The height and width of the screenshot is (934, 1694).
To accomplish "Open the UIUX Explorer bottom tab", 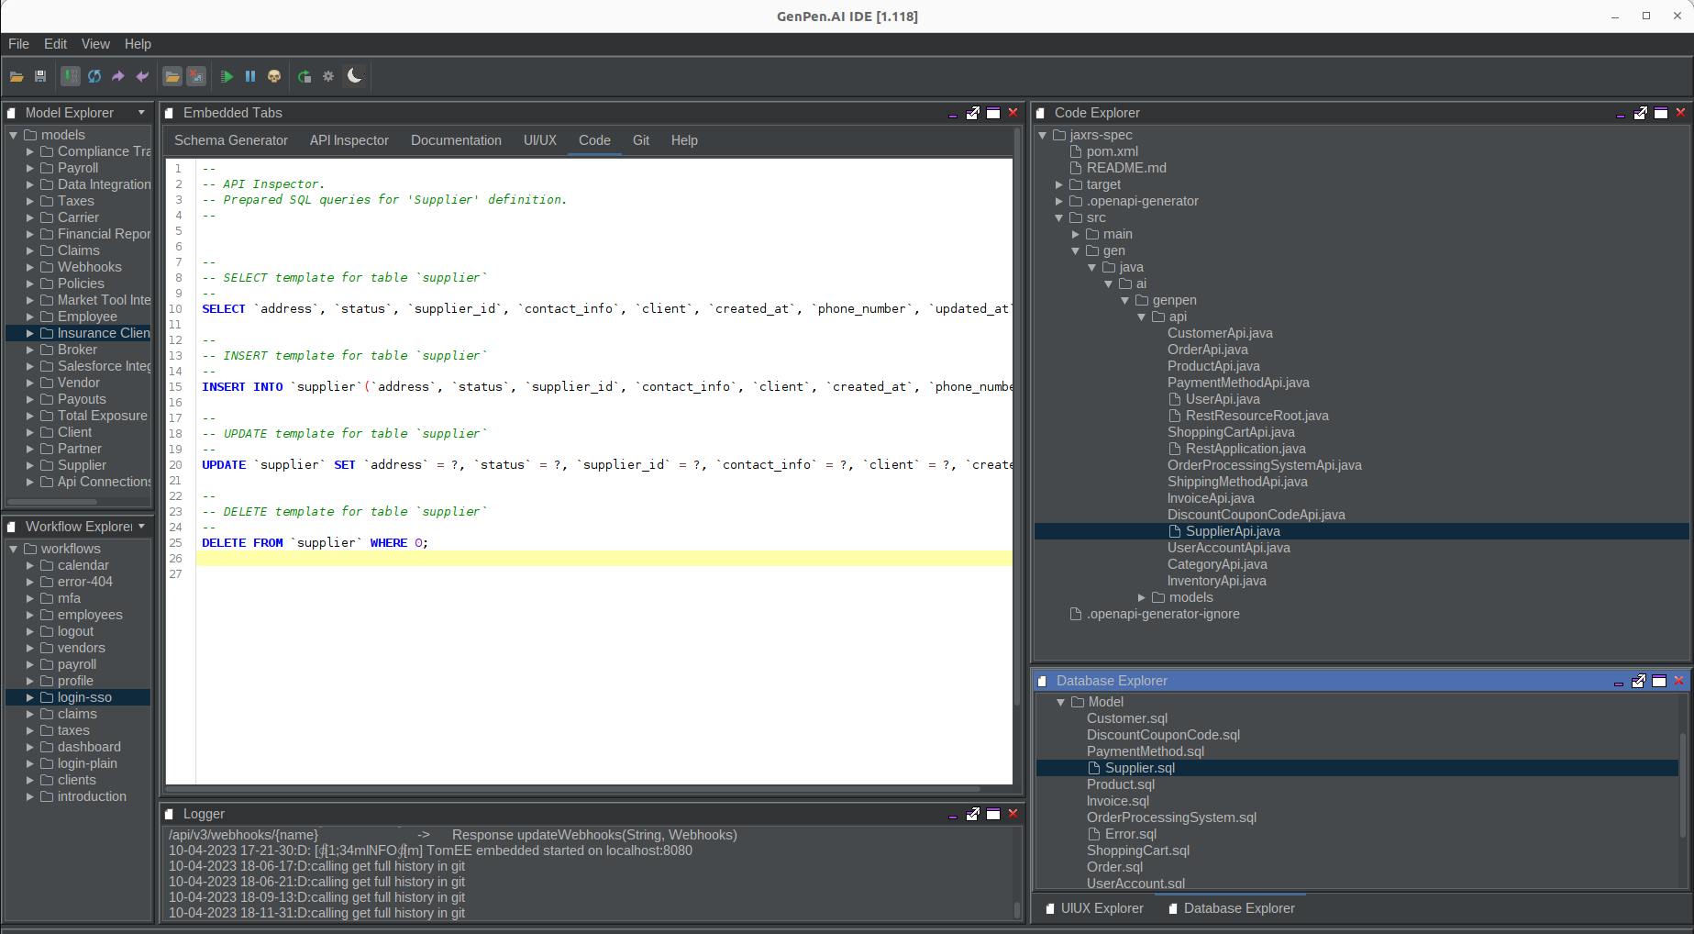I will tap(1101, 908).
